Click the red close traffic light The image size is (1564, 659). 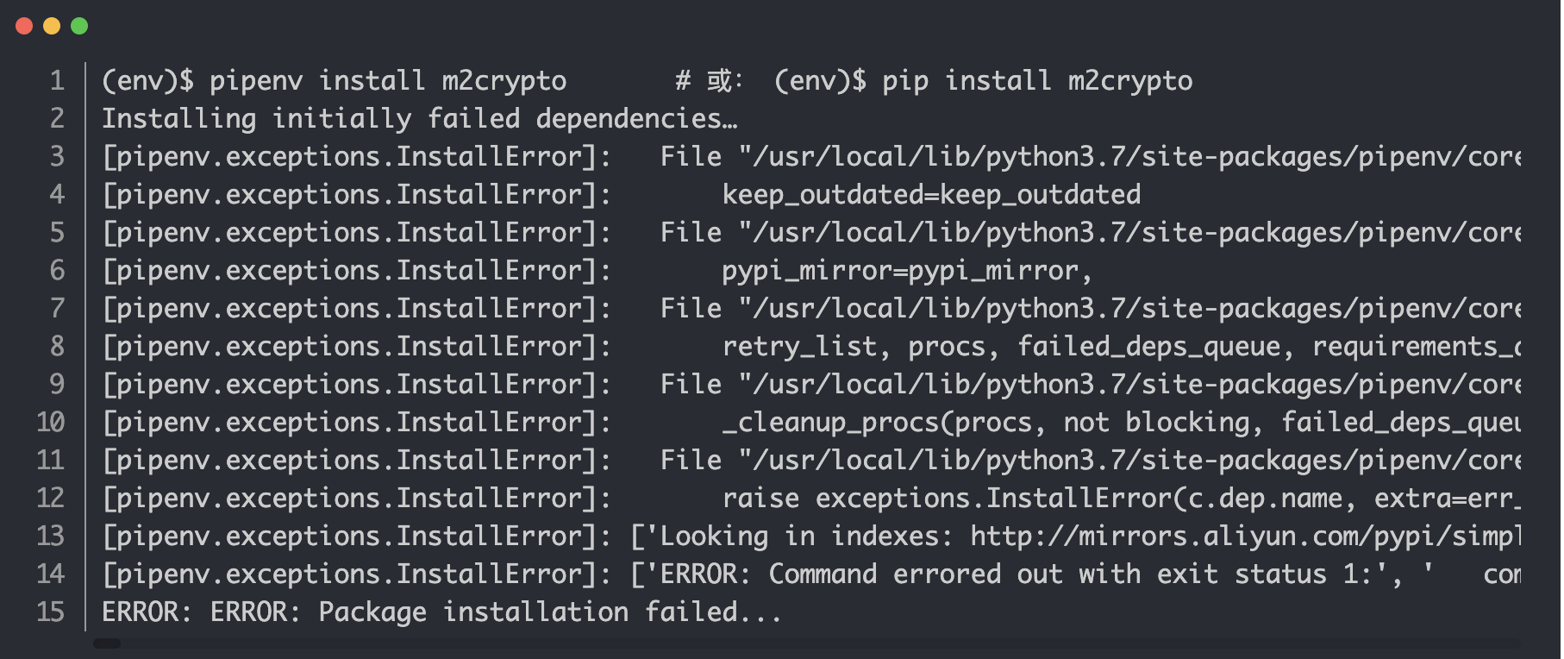25,27
